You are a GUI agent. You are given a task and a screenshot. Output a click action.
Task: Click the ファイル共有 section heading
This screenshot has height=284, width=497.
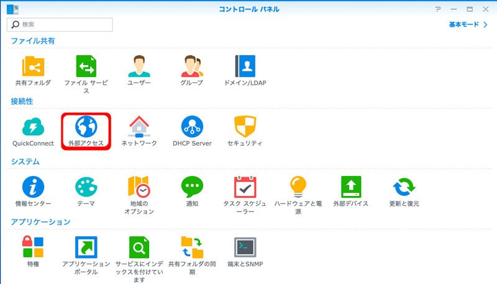pos(33,41)
